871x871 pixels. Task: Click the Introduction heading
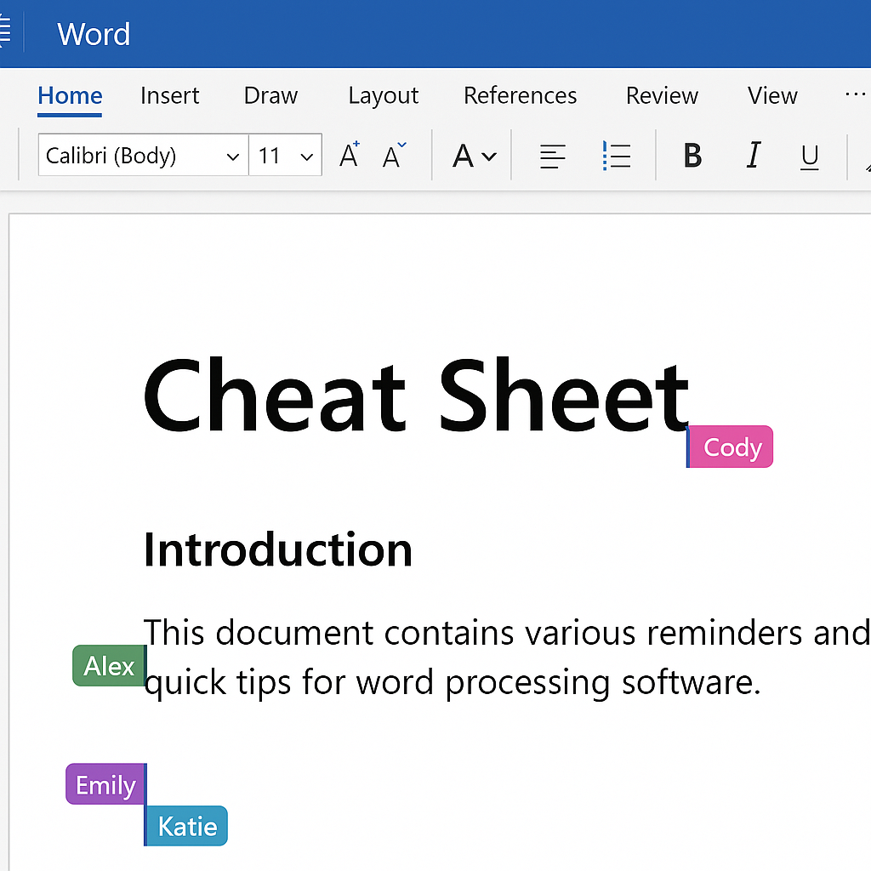(x=278, y=549)
